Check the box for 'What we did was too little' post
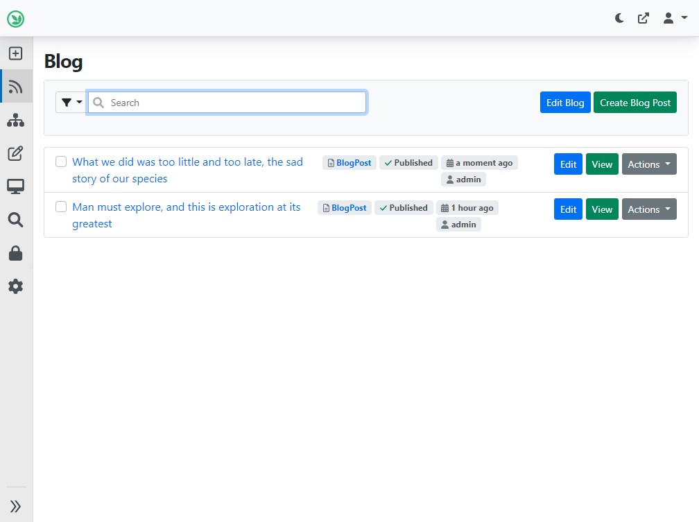The width and height of the screenshot is (699, 522). [x=61, y=162]
